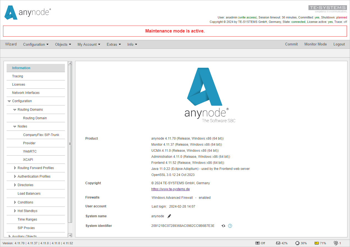Switch to Monitor Mode
This screenshot has width=350, height=247.
pos(315,44)
